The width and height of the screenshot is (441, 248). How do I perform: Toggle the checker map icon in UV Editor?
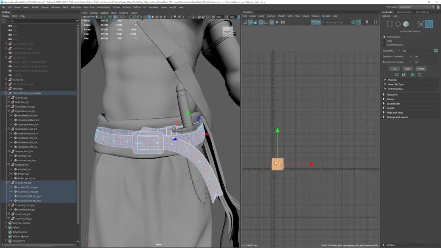click(318, 22)
